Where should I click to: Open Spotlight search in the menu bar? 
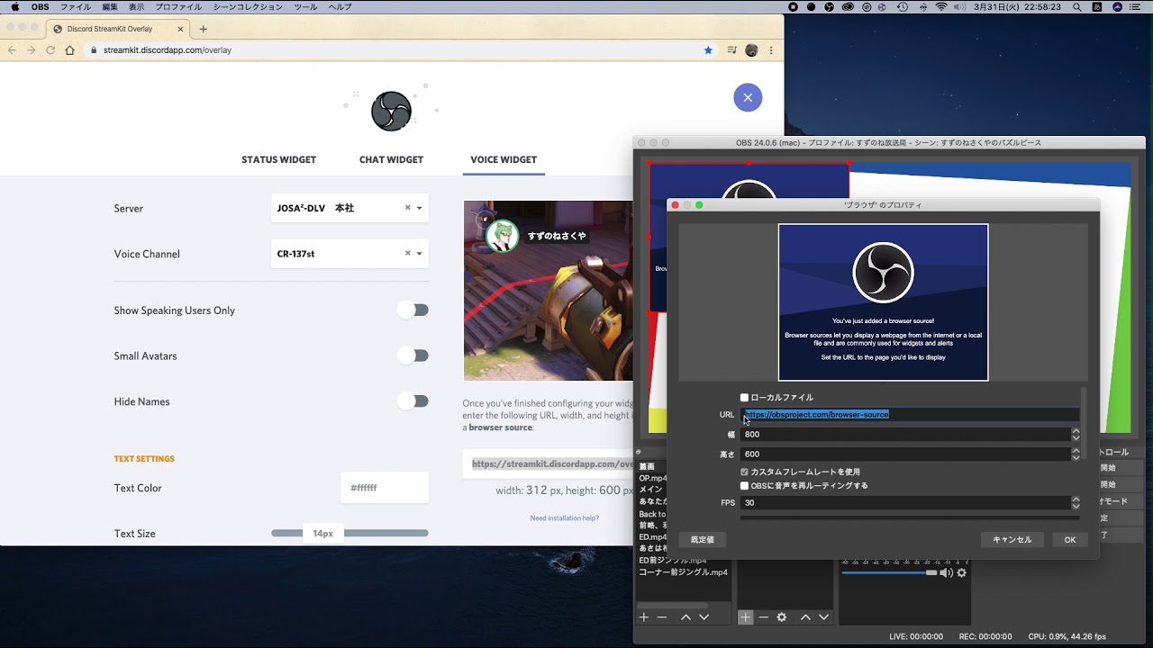[1077, 7]
